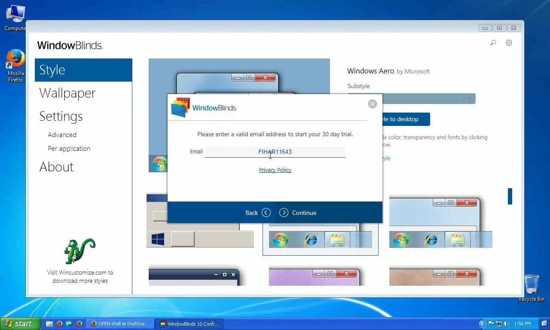This screenshot has height=330, width=550.
Task: Open the Settings section
Action: click(61, 116)
